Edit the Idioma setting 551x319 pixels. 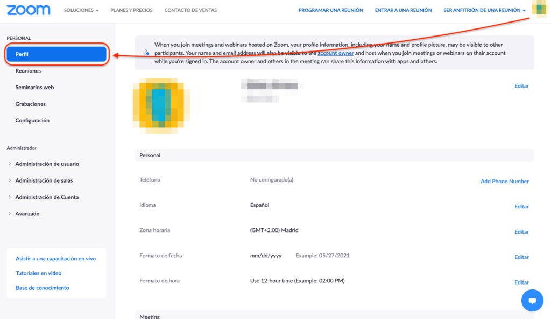click(x=521, y=206)
